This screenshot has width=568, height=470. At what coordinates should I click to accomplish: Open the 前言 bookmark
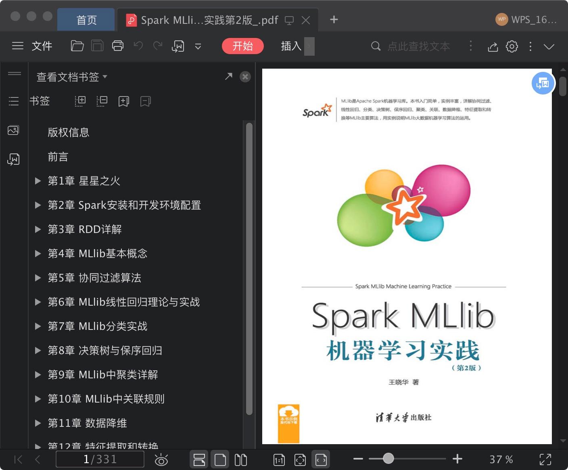[x=58, y=157]
